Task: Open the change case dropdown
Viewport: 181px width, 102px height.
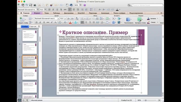Action: [x=65, y=22]
